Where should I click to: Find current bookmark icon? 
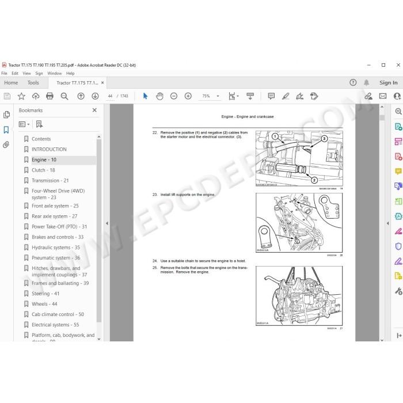coord(39,124)
